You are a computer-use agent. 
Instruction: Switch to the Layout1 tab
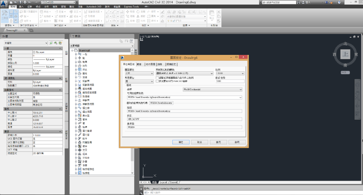163,183
